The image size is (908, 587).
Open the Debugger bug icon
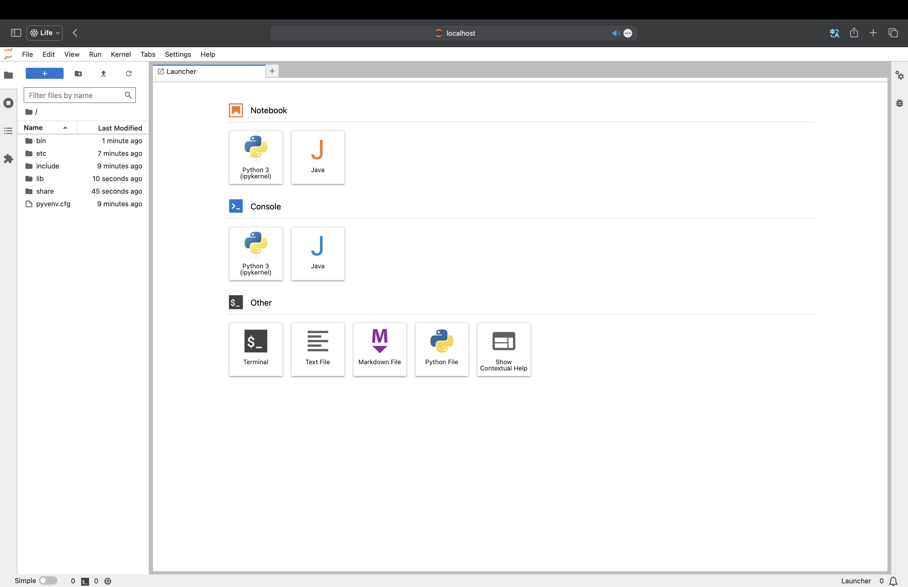(899, 103)
